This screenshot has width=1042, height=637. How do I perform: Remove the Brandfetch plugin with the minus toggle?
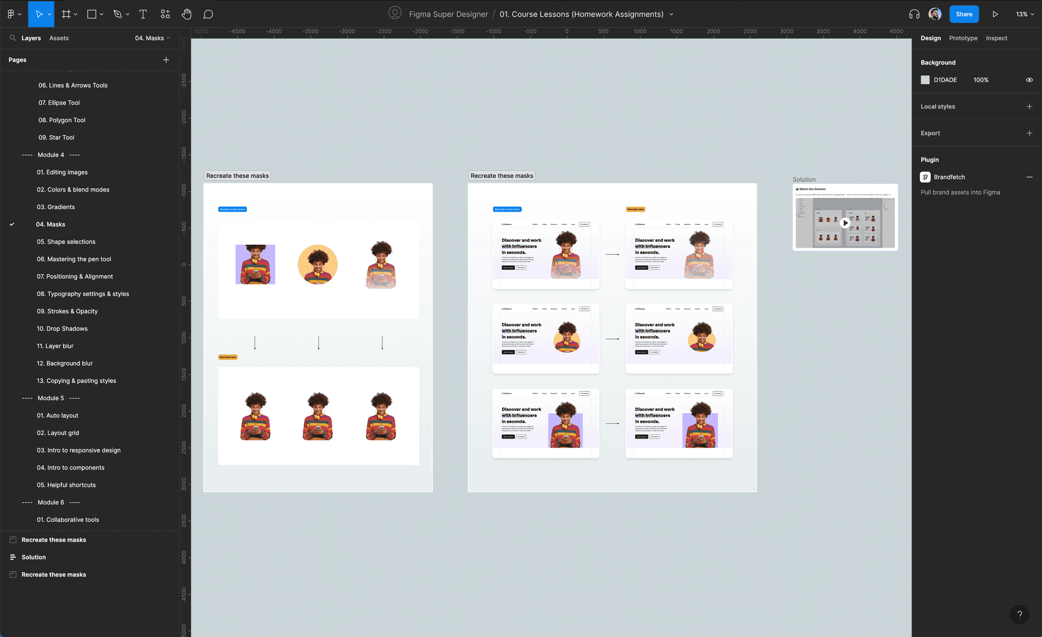(1029, 177)
